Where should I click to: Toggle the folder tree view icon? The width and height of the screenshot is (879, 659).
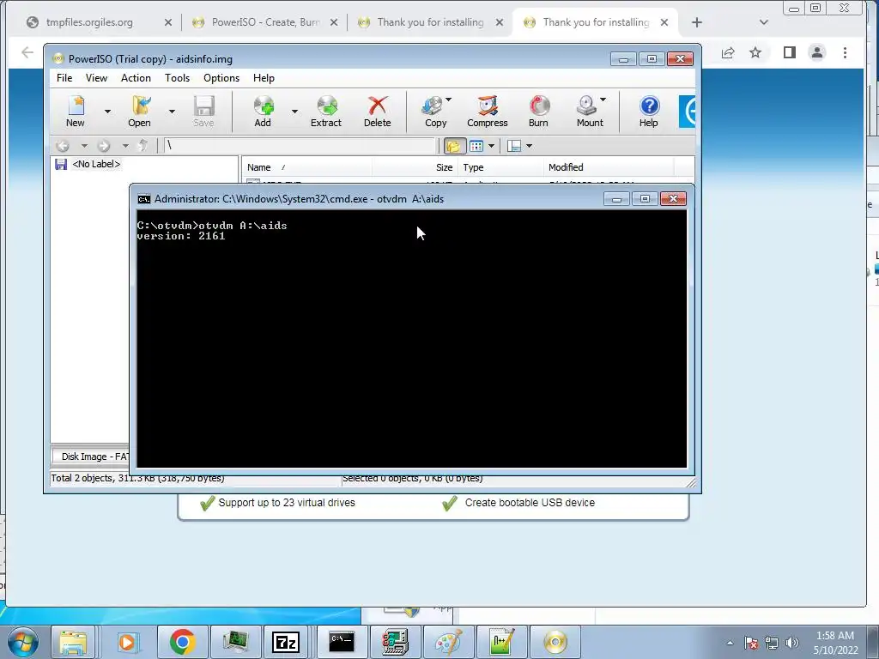coord(453,146)
